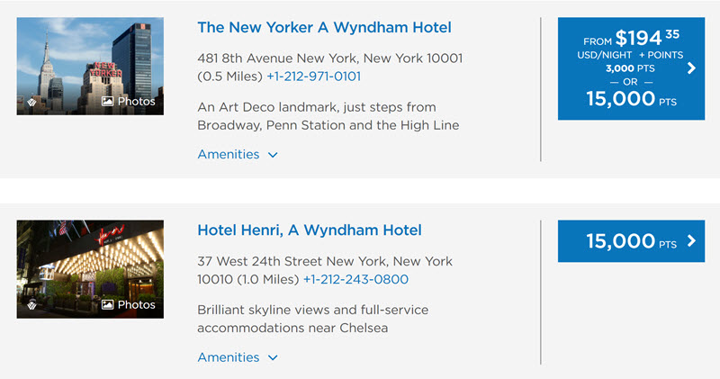Click the photo gallery icon on New Yorker image
The width and height of the screenshot is (720, 379).
point(107,101)
